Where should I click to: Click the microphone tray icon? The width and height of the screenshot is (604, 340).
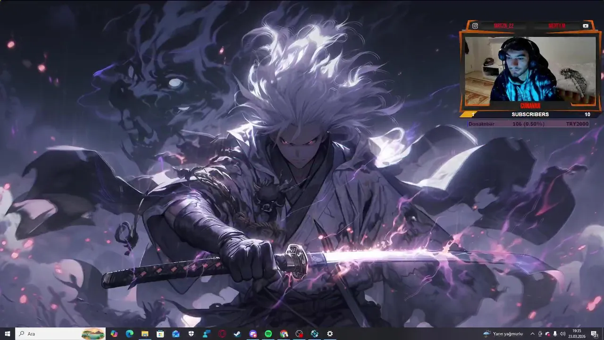555,334
